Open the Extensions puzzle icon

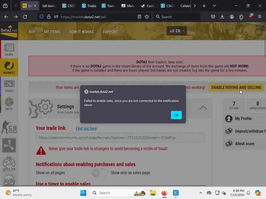tap(241, 17)
